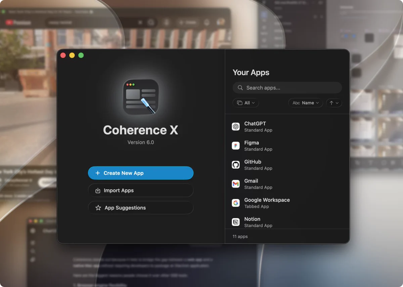The image size is (403, 287).
Task: Click the plus icon on Create New App
Action: tap(98, 173)
